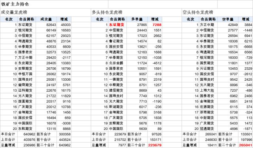Click 国富期货 volume value 20317

point(51,101)
